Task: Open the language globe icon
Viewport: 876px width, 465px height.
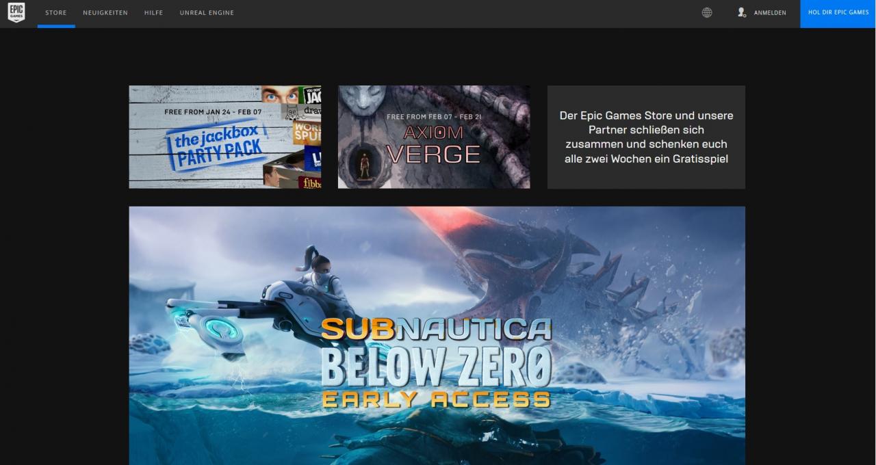Action: click(707, 12)
